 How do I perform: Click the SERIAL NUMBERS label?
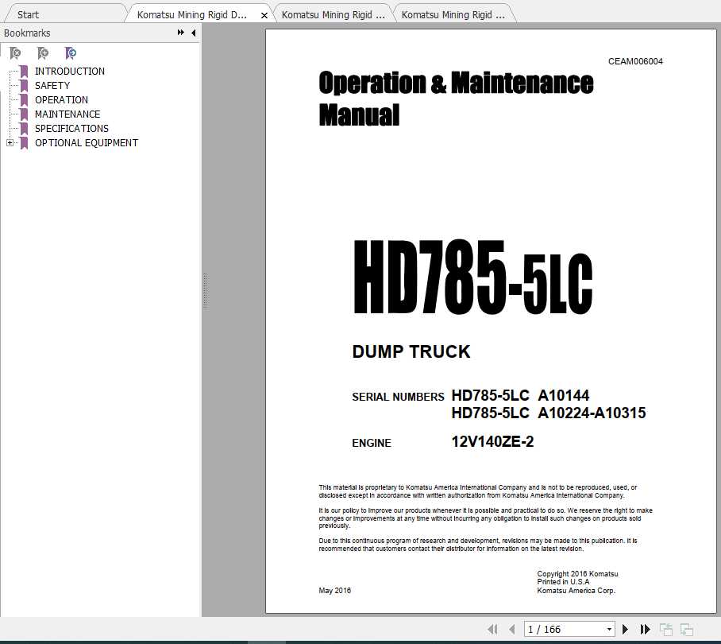pyautogui.click(x=398, y=397)
